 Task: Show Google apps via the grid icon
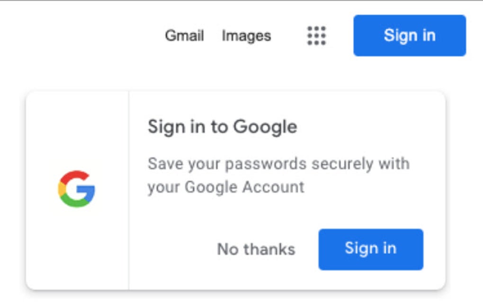click(x=316, y=36)
